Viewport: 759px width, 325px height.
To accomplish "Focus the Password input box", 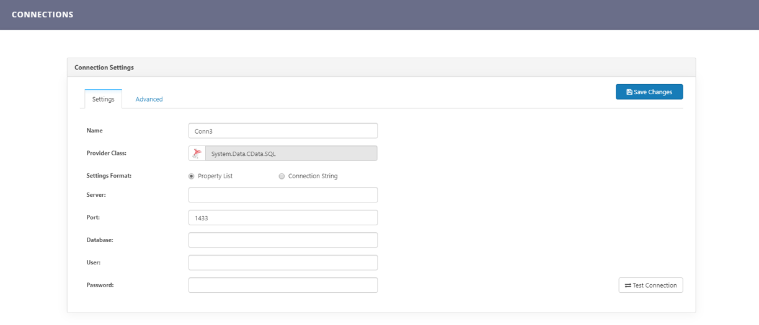I will point(283,285).
